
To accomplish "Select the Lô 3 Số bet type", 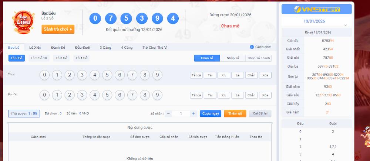I will 61,58.
